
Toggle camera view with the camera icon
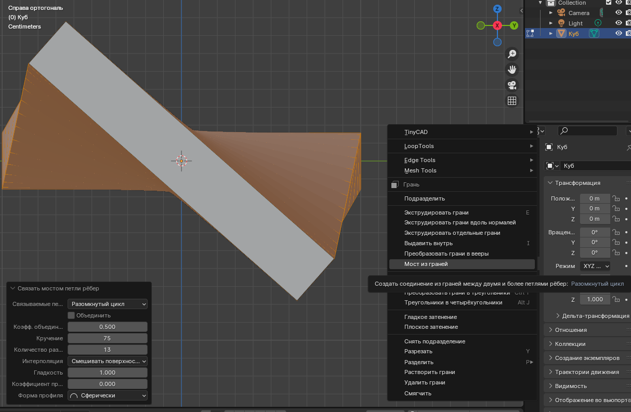[512, 85]
